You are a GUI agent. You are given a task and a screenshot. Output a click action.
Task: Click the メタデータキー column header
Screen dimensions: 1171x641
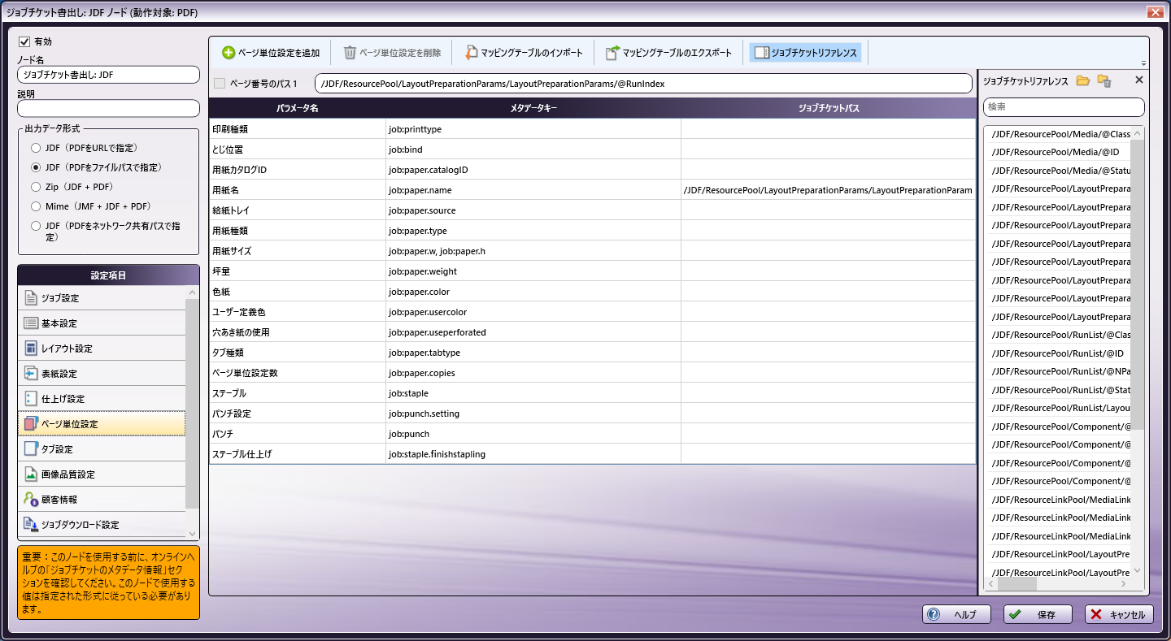pyautogui.click(x=533, y=108)
